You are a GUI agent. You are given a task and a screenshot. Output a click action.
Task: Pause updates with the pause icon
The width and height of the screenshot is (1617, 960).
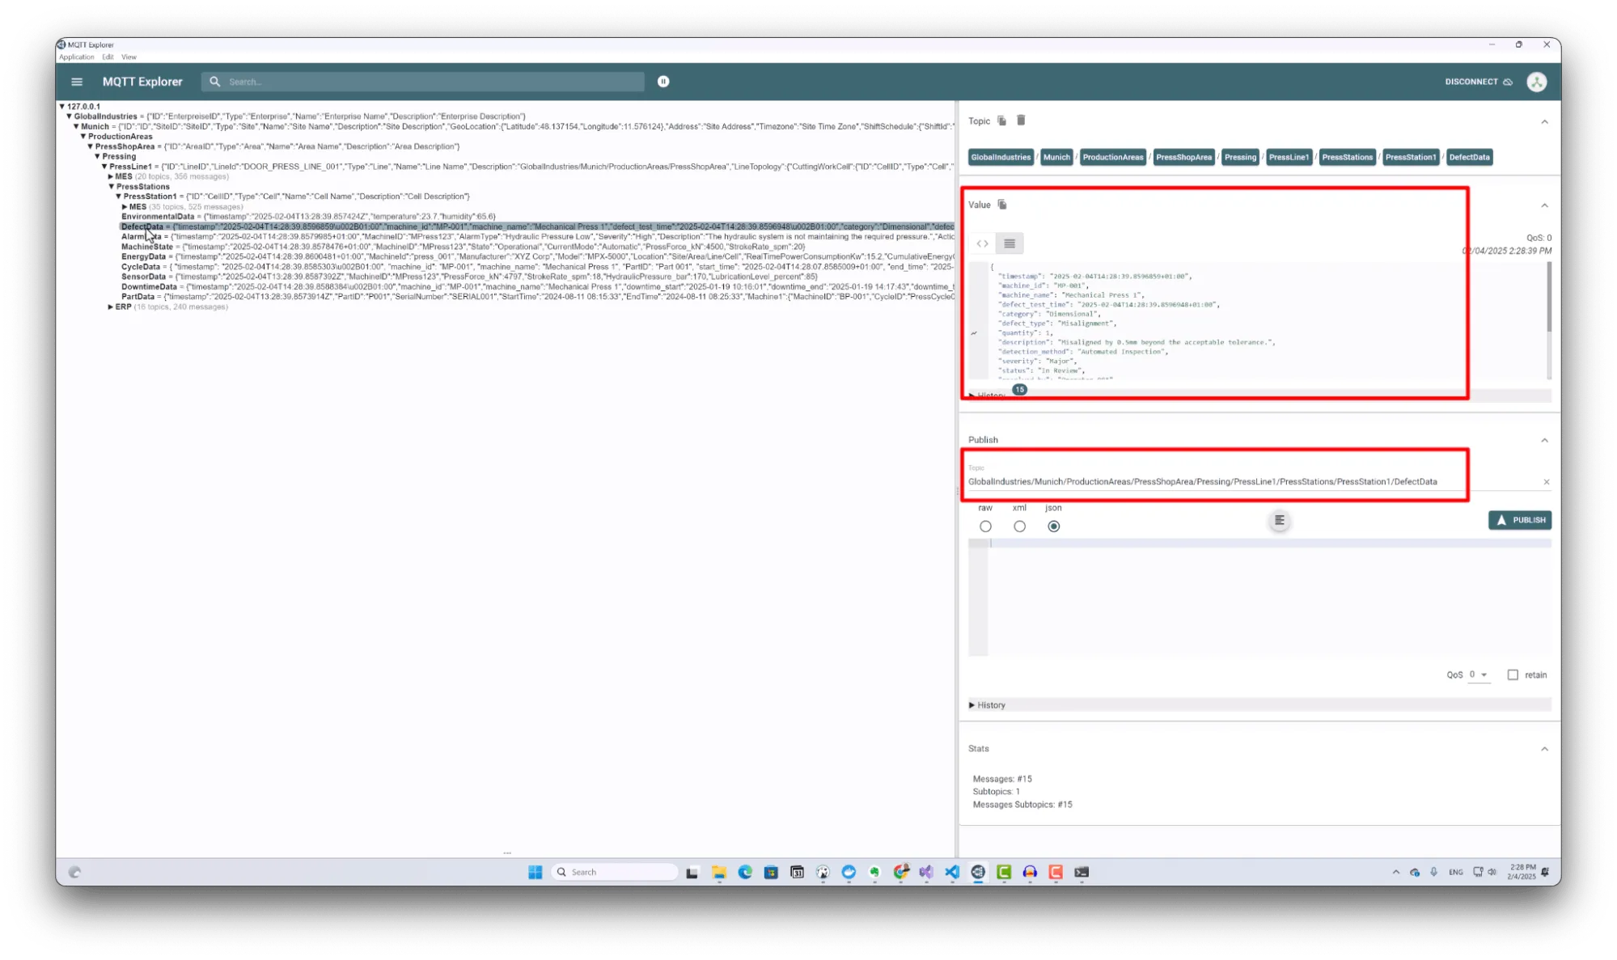click(663, 82)
